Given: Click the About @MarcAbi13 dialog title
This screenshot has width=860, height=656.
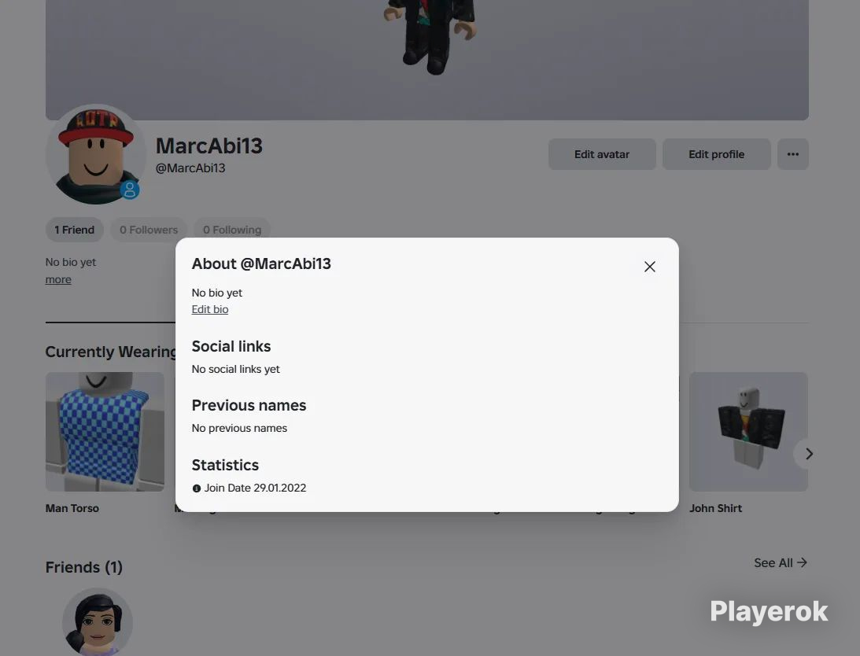Looking at the screenshot, I should point(261,264).
